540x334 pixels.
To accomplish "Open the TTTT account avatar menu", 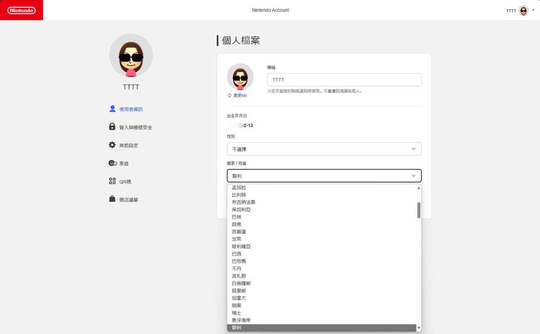I will pos(523,10).
